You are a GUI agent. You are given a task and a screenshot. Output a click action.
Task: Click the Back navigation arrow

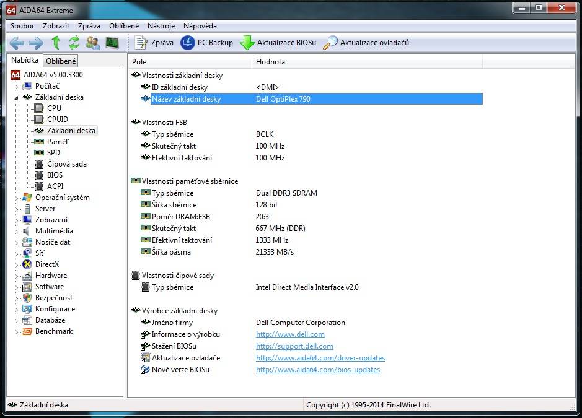point(17,43)
